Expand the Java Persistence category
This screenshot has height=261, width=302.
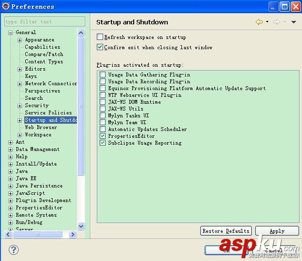coord(11,186)
